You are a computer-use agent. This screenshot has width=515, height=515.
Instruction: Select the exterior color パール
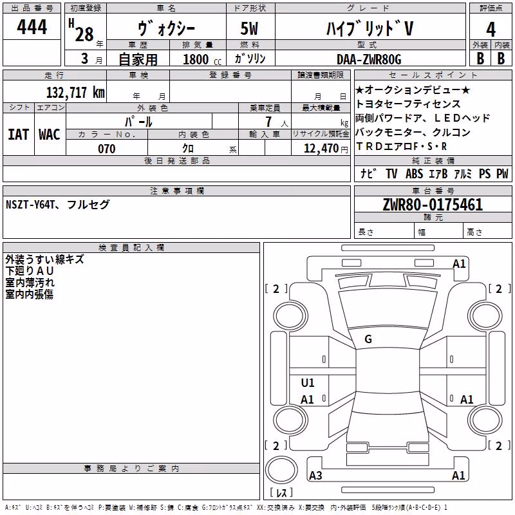tap(138, 122)
